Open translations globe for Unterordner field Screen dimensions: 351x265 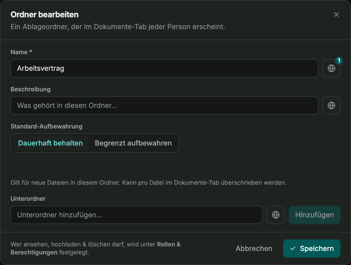(x=276, y=215)
